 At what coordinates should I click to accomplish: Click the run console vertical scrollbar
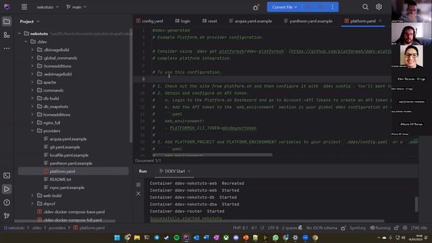pos(416,204)
